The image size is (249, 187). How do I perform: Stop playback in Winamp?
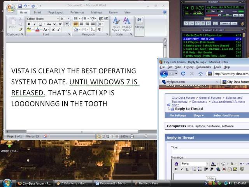point(203,23)
